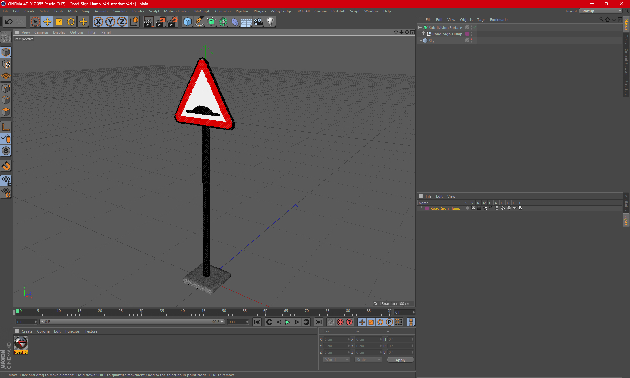Image resolution: width=630 pixels, height=378 pixels.
Task: Add a Camera object
Action: pyautogui.click(x=258, y=22)
